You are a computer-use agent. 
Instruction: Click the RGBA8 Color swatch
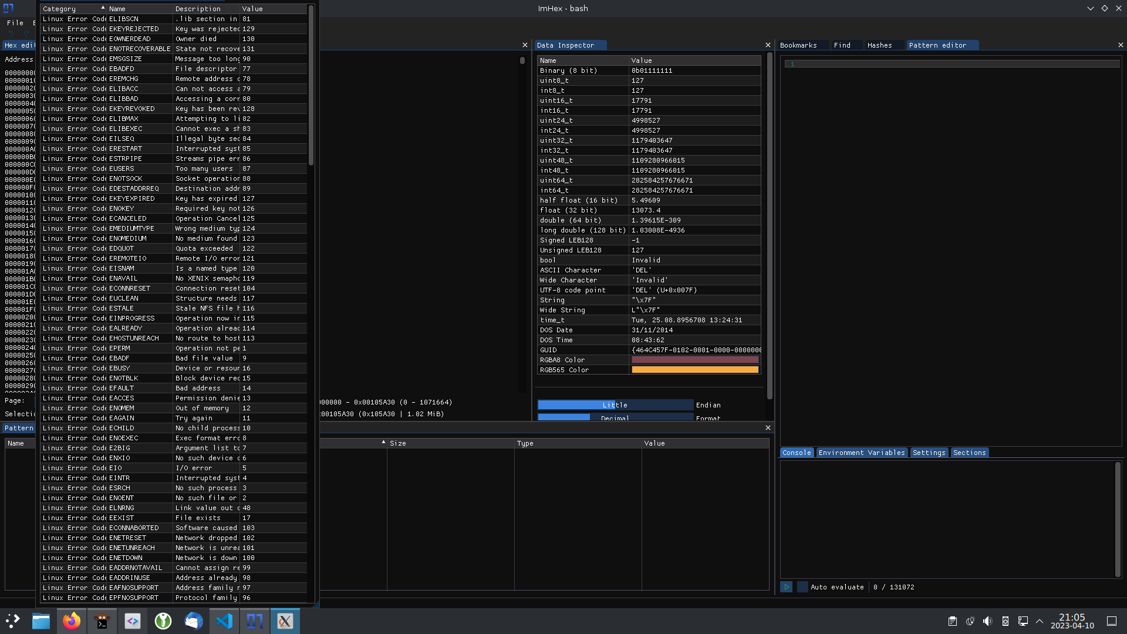pos(694,360)
